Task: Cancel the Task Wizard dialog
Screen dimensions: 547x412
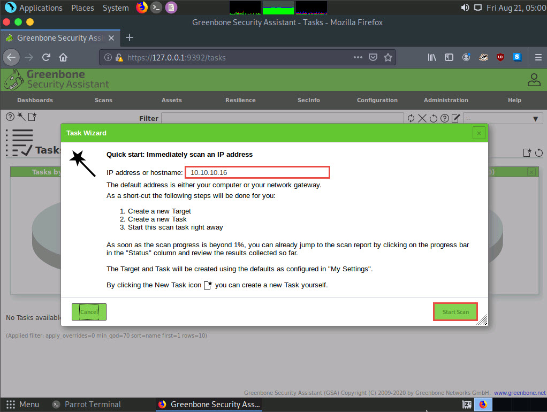Action: point(89,312)
